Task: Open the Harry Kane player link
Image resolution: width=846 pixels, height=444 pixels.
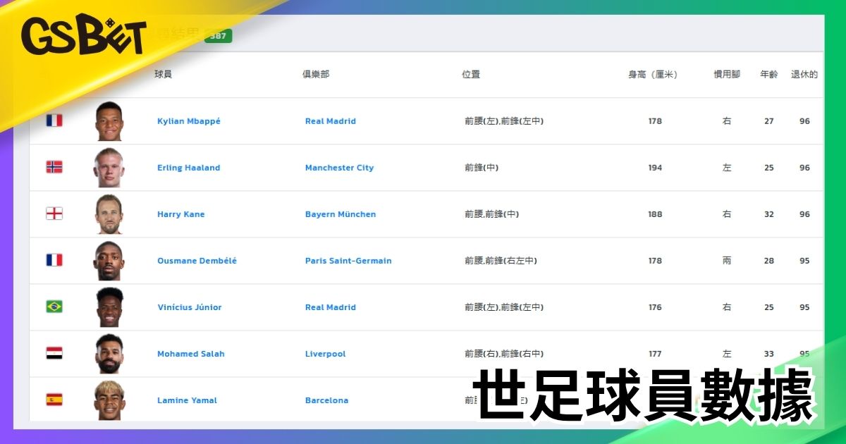Action: pos(181,214)
